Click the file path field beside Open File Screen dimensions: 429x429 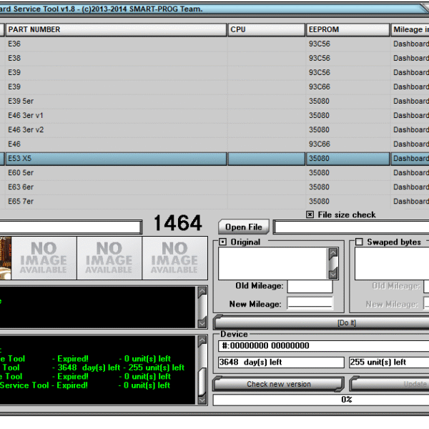(x=351, y=227)
